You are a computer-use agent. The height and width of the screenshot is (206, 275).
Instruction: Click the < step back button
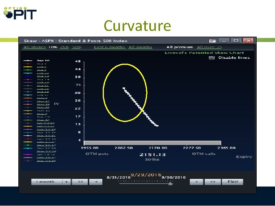(x=96, y=182)
